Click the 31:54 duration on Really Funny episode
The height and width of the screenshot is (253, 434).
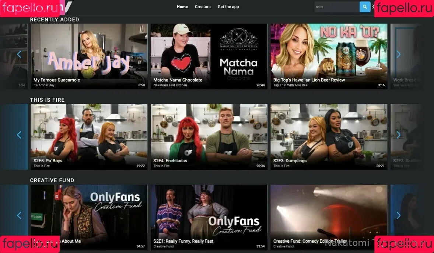coord(260,246)
